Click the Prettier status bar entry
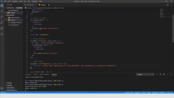Screen dimensions: 174x98 (x=162, y=93)
